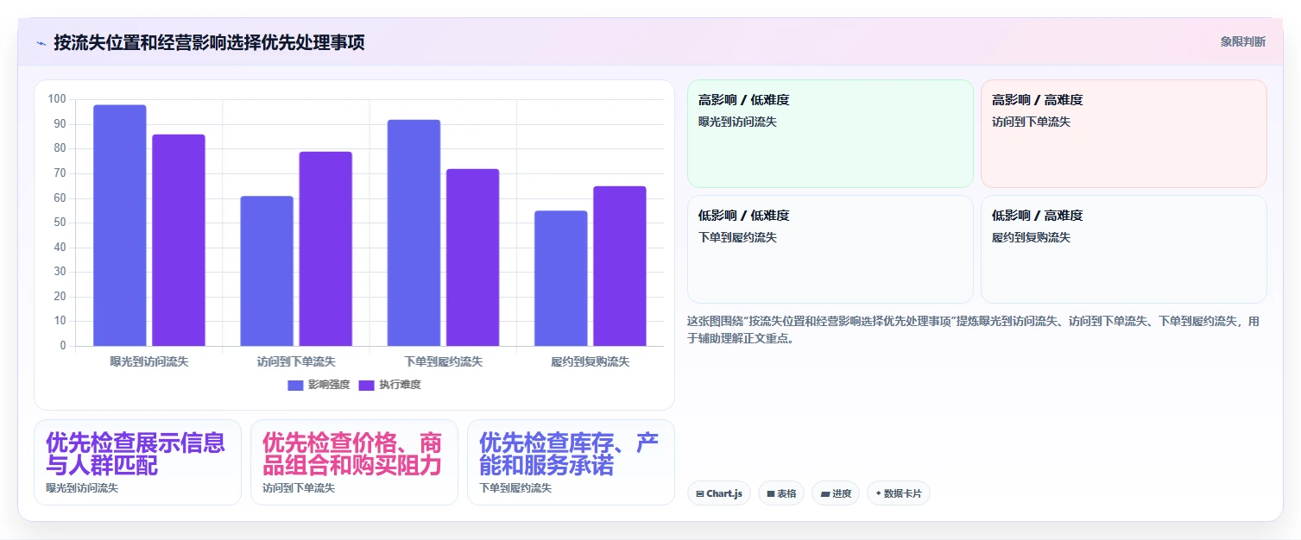Image resolution: width=1301 pixels, height=540 pixels.
Task: Click the 执行难度 bar for 访问到下单流失
Action: 325,248
